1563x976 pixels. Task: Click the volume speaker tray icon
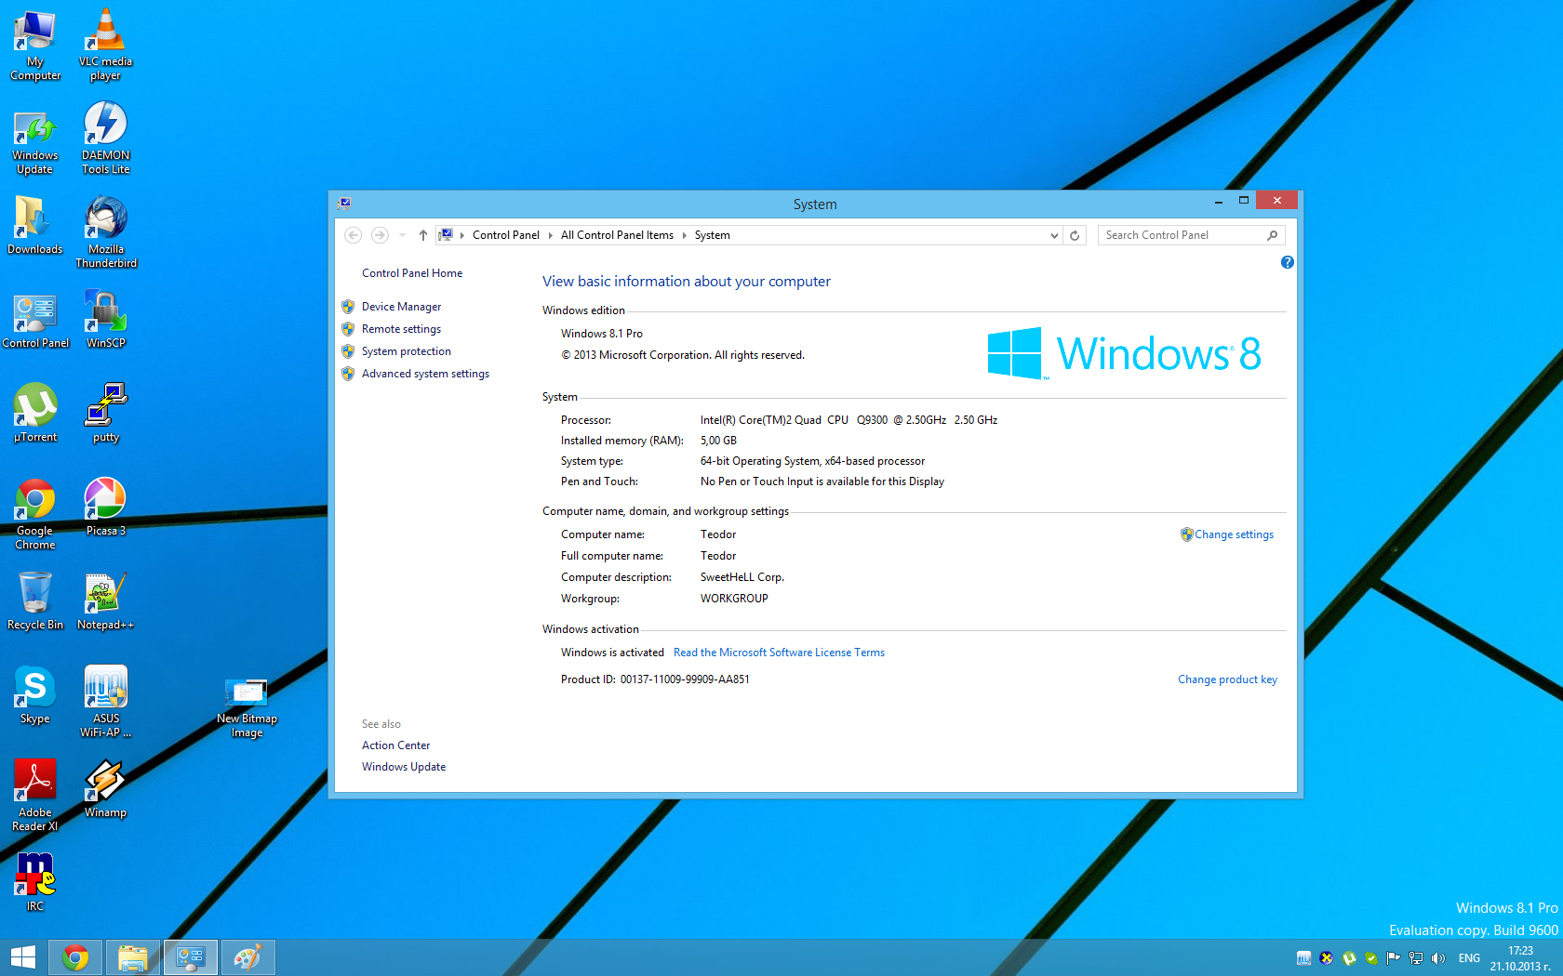click(x=1438, y=958)
